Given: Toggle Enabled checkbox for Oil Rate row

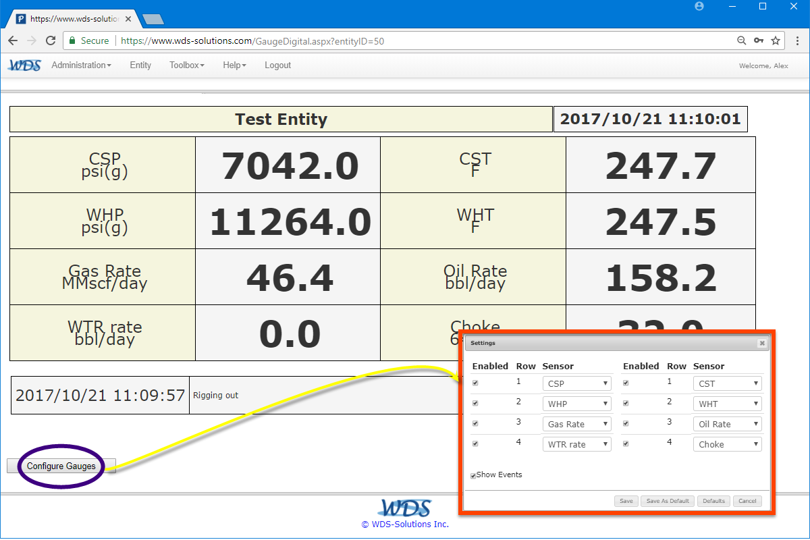Looking at the screenshot, I should pos(626,423).
